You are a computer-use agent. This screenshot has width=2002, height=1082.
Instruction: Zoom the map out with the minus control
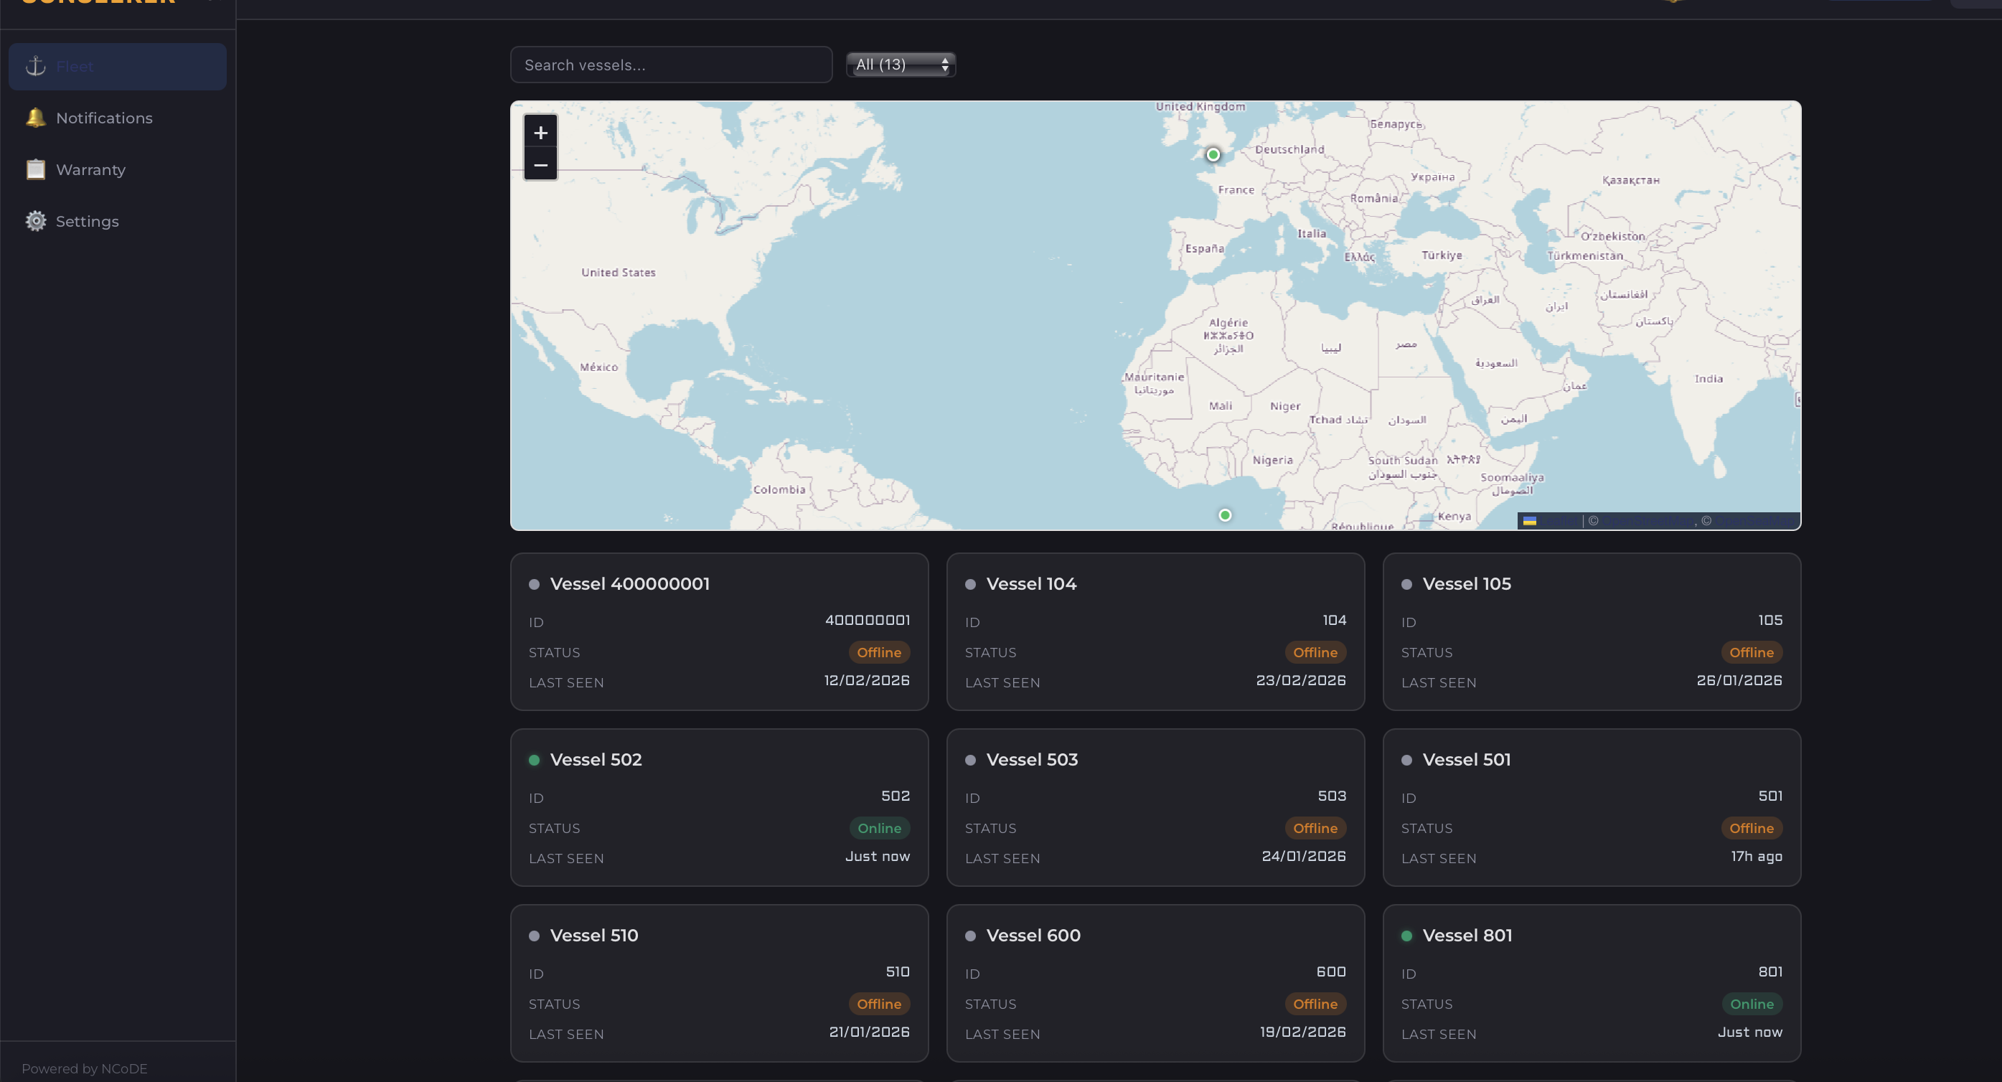(x=540, y=165)
